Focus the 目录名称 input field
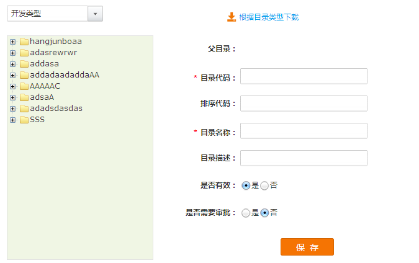 304,131
